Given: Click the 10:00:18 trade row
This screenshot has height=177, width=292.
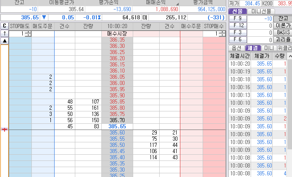Looking at the screenshot, I should 258,79.
